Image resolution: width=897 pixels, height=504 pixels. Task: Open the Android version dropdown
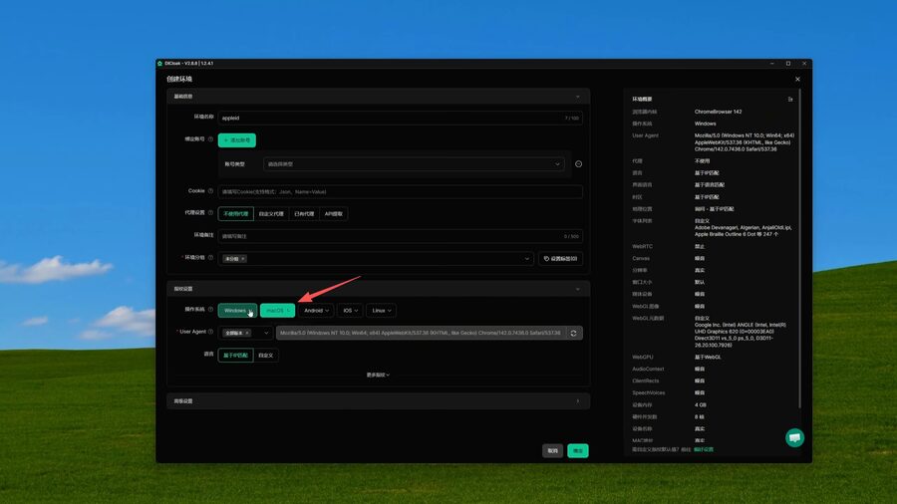click(x=316, y=311)
